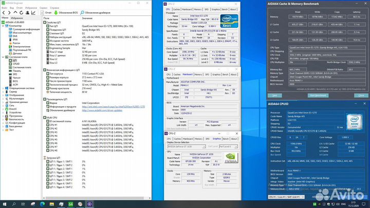Open the CPU-Z purple taskbar icon

point(89,204)
